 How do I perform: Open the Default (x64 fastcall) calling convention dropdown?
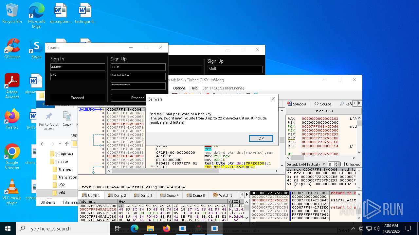tap(306, 164)
